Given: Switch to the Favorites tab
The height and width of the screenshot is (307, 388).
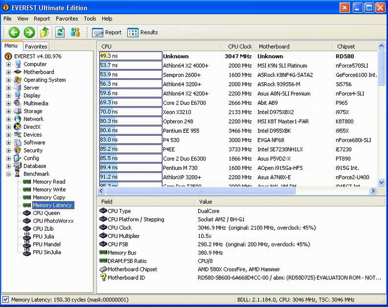Looking at the screenshot, I should (x=36, y=47).
